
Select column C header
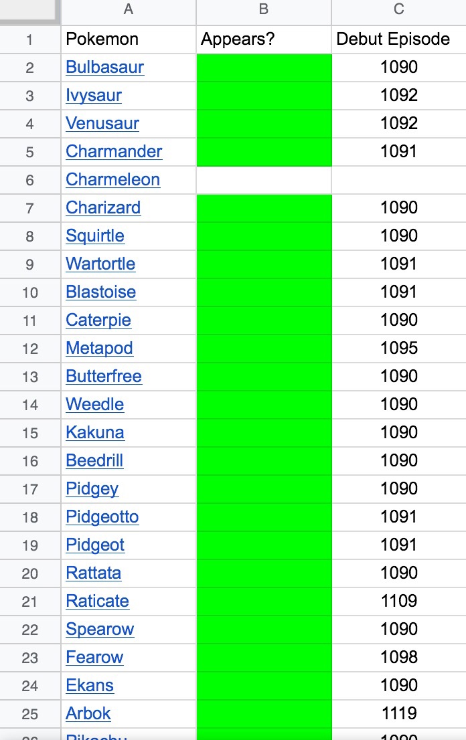pos(398,10)
